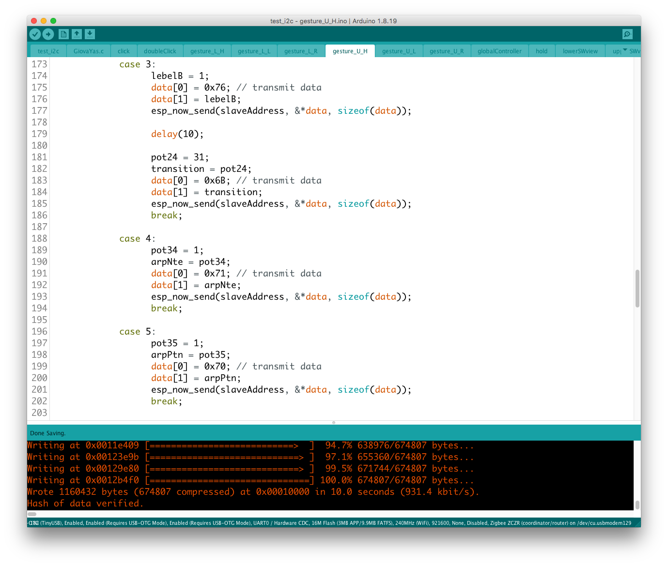Click the Open sketch icon

[77, 34]
